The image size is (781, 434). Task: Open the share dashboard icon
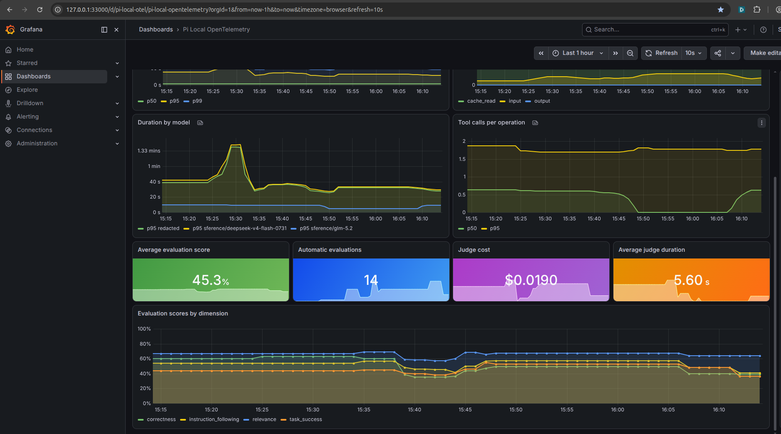coord(718,53)
